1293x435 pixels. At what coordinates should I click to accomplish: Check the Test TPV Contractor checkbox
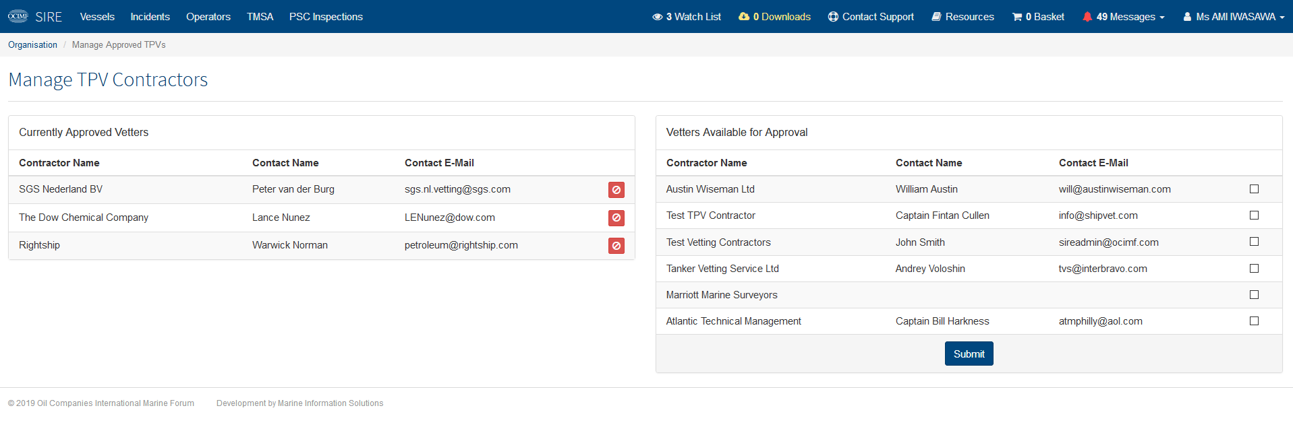point(1254,215)
